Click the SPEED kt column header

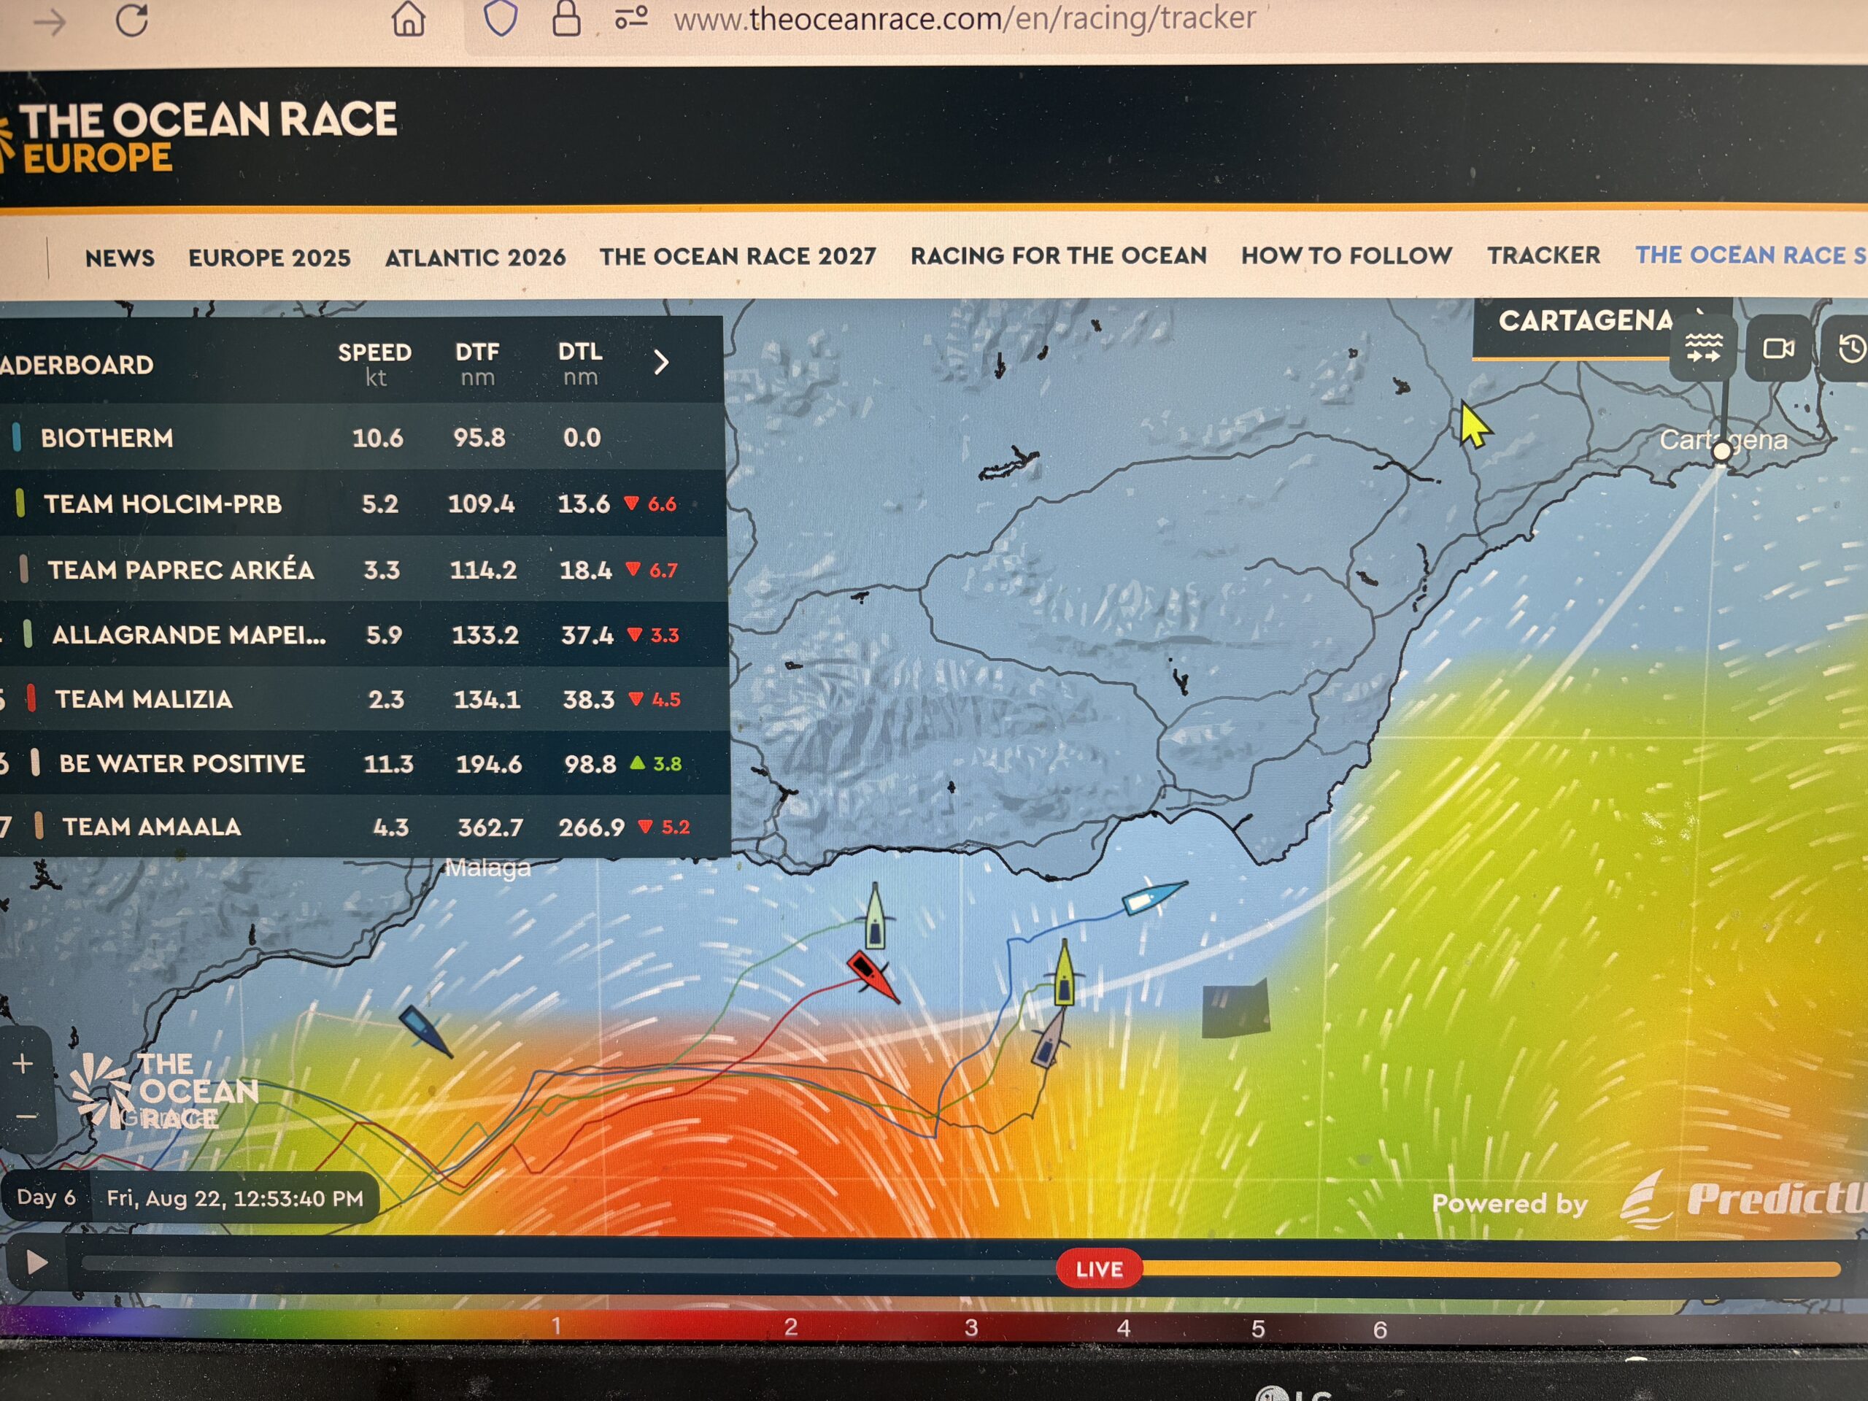pos(375,363)
